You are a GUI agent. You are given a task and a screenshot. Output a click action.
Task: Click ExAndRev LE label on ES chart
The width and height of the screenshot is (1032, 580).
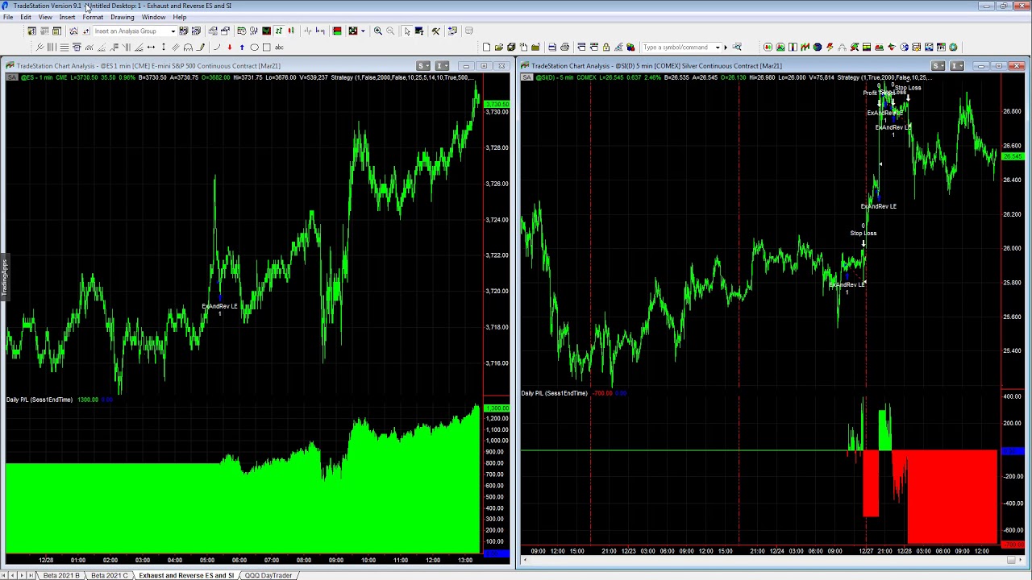pos(219,306)
